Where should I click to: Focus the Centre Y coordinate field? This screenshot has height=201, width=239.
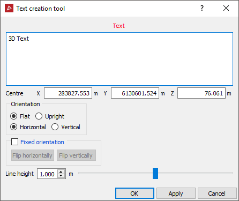click(135, 93)
